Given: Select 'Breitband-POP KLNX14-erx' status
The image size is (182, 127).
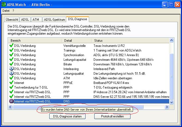Looking at the screenshot, I should point(111,83).
